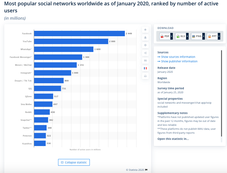
Task: Click the quotation citation icon
Action: (x=145, y=61)
